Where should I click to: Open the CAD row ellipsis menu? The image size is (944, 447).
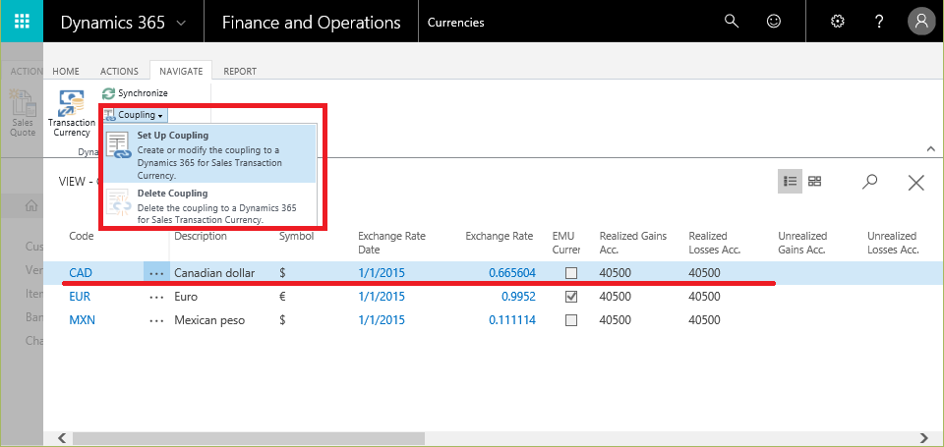pyautogui.click(x=156, y=273)
